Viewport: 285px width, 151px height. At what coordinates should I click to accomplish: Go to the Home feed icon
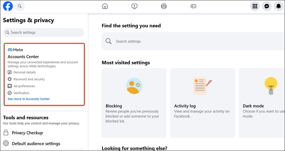click(105, 6)
